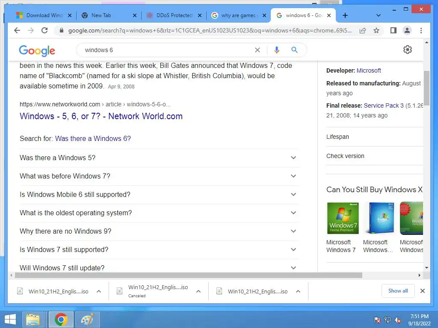Open the Chrome side panel
Screen dimensions: 438x328
pyautogui.click(x=394, y=30)
